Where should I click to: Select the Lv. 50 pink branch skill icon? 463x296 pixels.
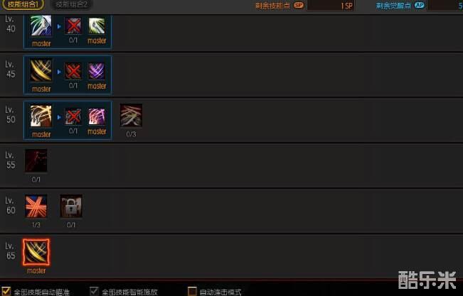pyautogui.click(x=97, y=116)
